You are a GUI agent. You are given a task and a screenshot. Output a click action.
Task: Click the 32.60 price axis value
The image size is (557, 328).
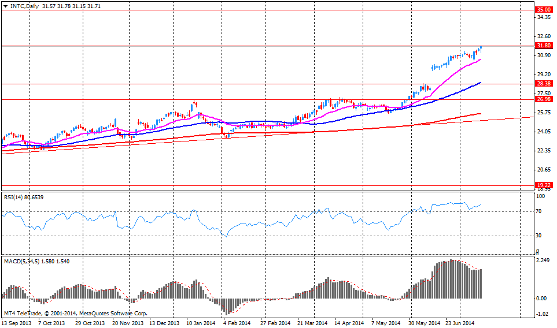[544, 36]
